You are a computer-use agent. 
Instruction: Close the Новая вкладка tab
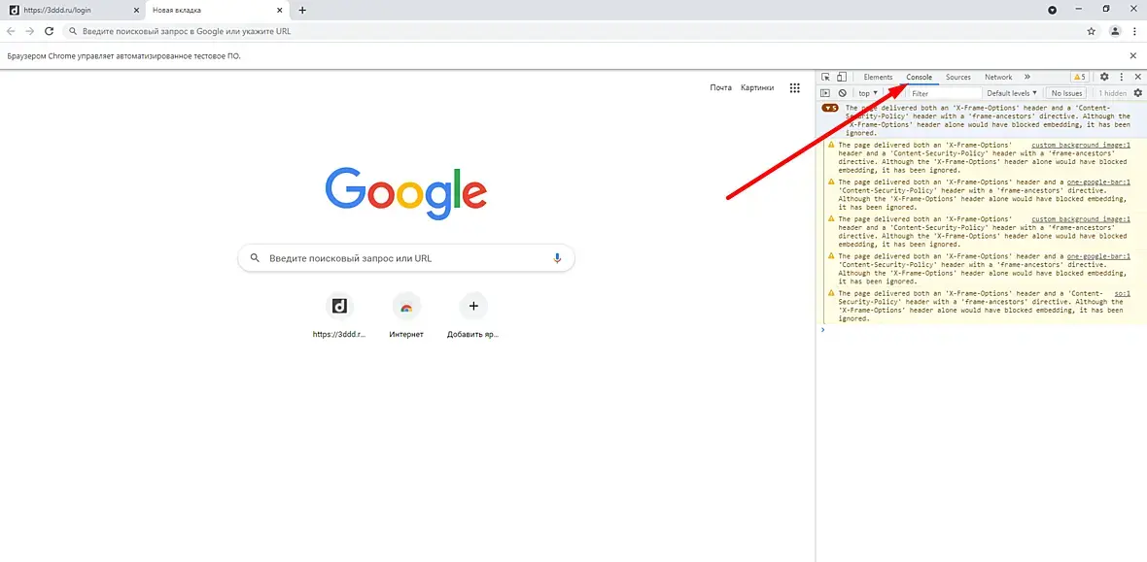click(x=279, y=11)
